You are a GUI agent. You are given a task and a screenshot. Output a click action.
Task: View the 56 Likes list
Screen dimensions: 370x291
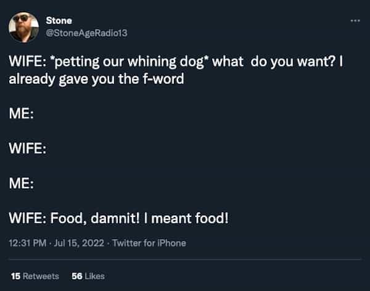tap(88, 276)
